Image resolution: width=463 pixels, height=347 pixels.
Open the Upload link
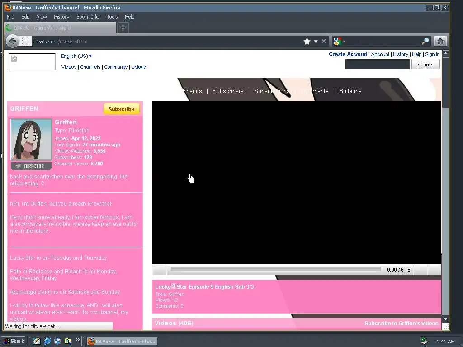coord(139,67)
